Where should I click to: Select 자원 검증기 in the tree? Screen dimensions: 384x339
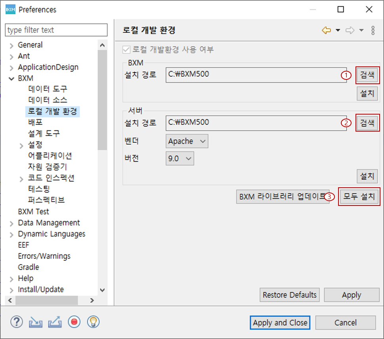pos(48,167)
